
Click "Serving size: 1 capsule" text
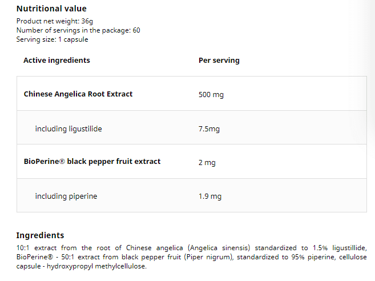tap(52, 39)
